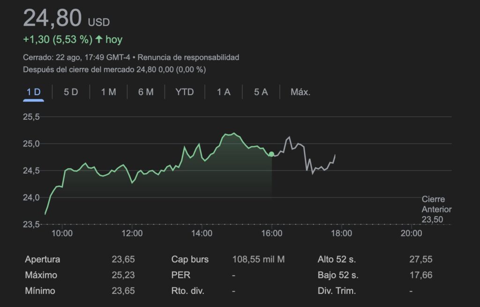Click the PER label
This screenshot has height=307, width=480.
pyautogui.click(x=180, y=275)
